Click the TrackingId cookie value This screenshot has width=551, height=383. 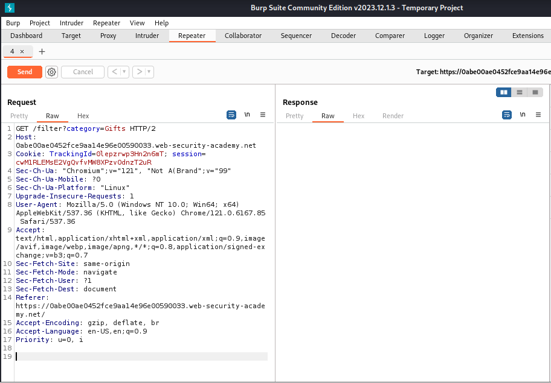[x=130, y=154]
